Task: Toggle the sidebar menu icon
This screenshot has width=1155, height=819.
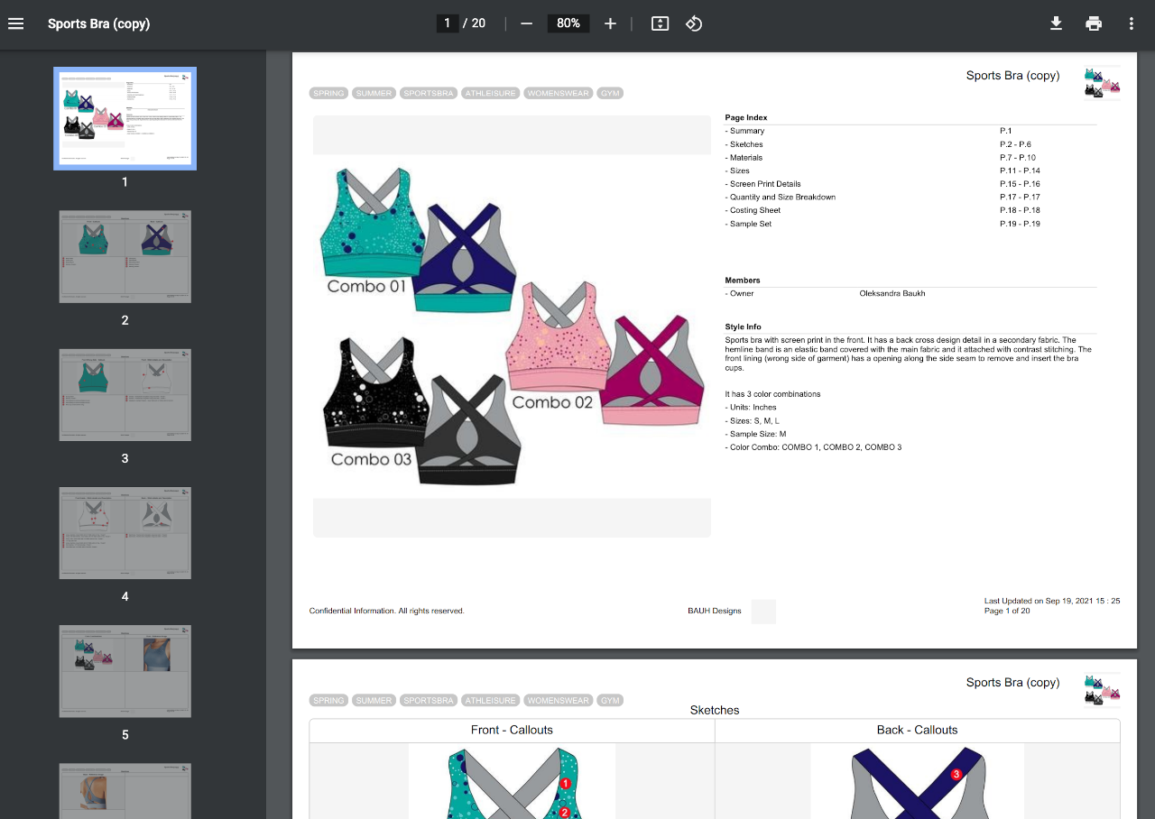Action: pyautogui.click(x=15, y=23)
